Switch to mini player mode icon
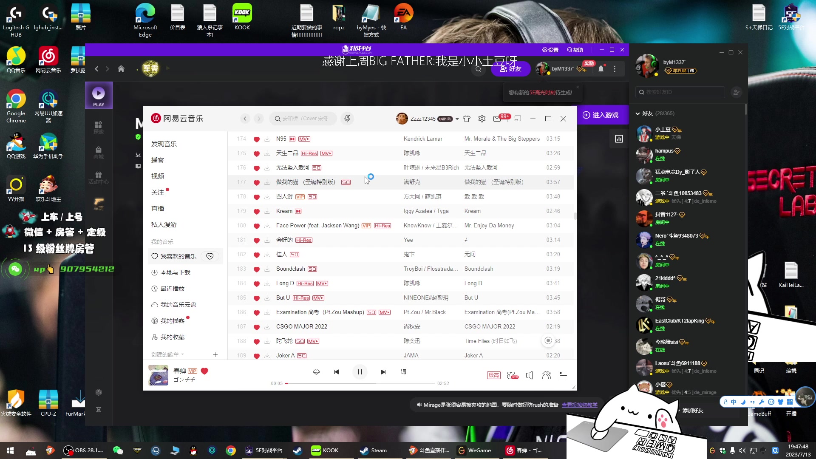 (x=518, y=119)
